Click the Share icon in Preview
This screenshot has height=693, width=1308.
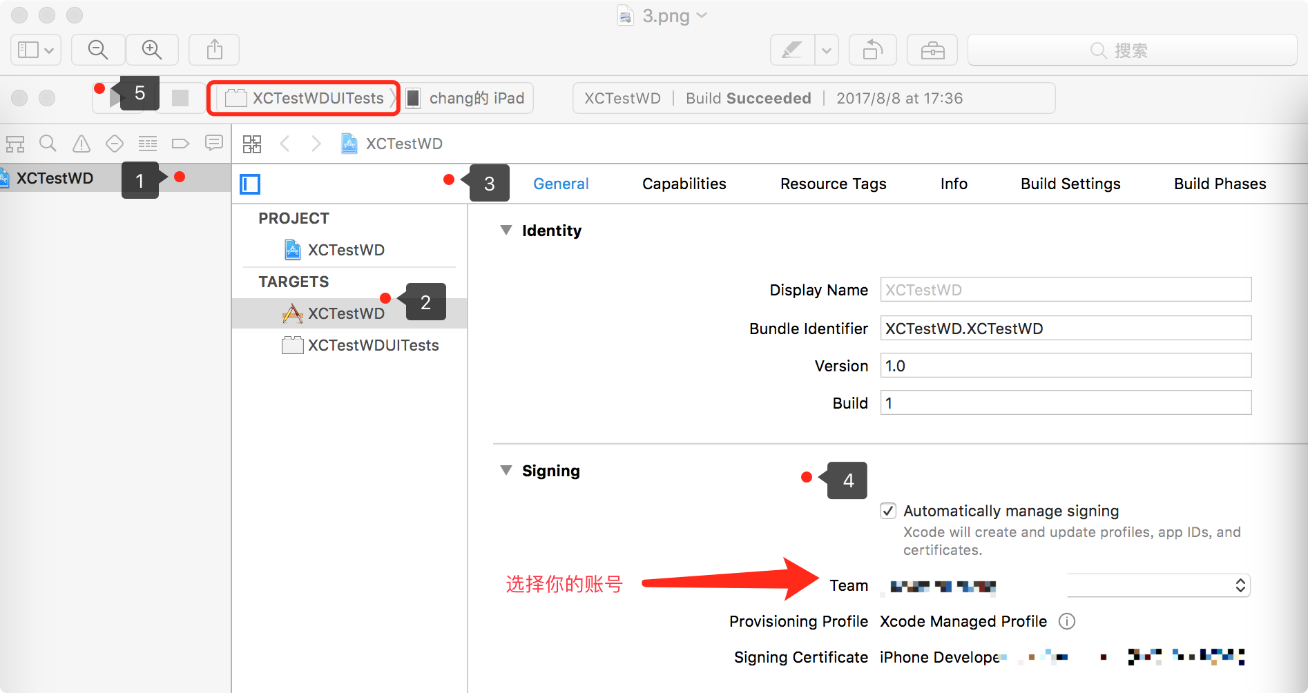click(x=215, y=50)
